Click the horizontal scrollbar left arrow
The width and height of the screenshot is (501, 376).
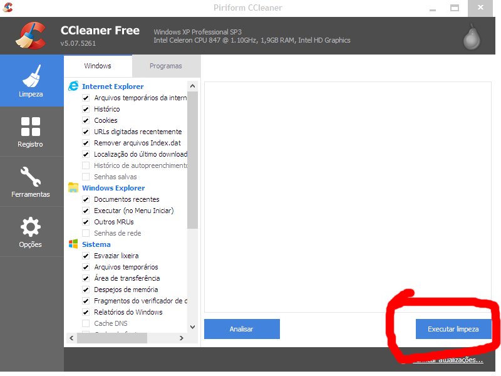pos(71,338)
